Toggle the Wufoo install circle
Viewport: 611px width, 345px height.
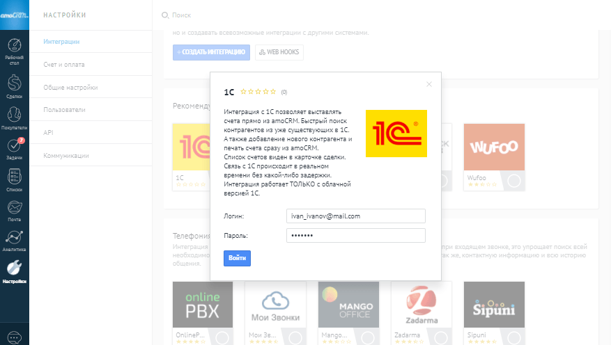(514, 181)
